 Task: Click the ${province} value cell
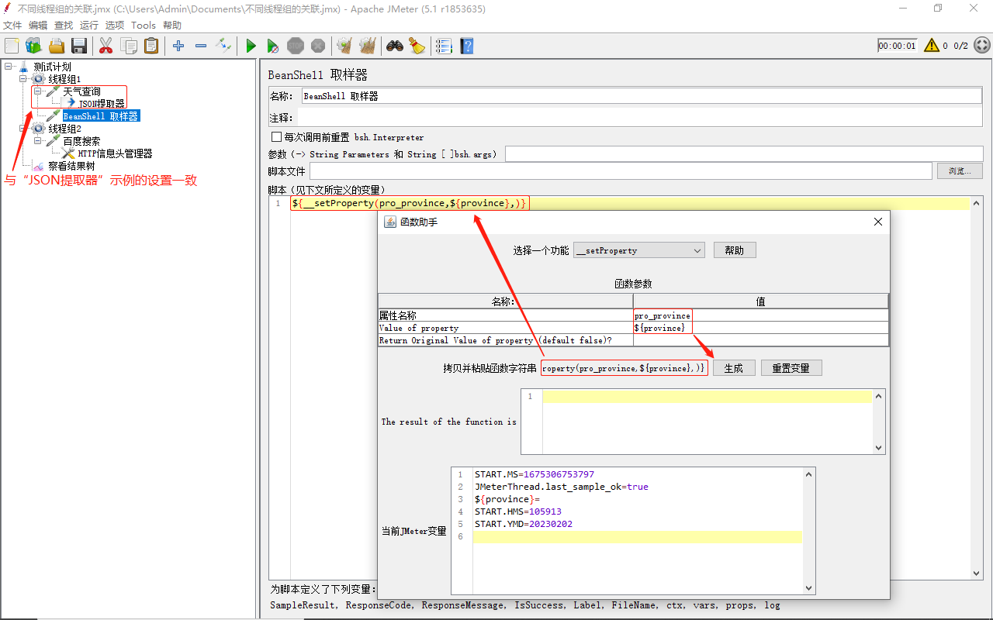pyautogui.click(x=760, y=328)
